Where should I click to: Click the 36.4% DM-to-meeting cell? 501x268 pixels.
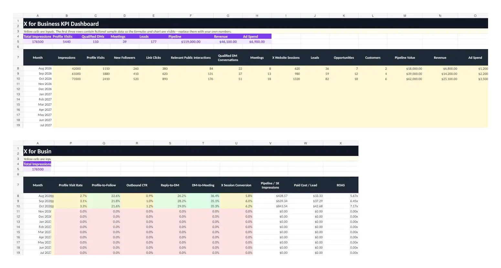point(203,196)
